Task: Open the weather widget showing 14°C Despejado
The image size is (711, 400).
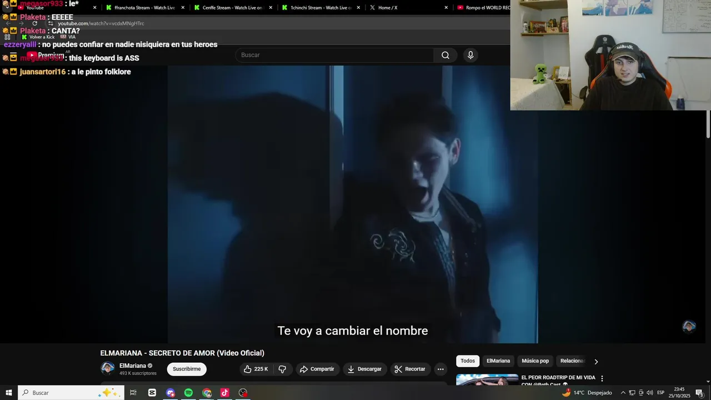Action: (587, 393)
